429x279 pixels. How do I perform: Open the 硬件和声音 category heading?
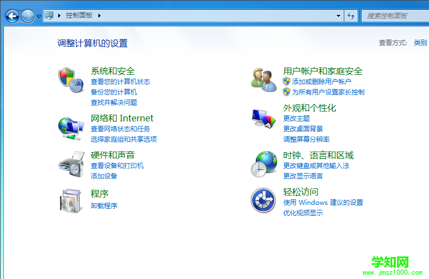[x=113, y=155]
